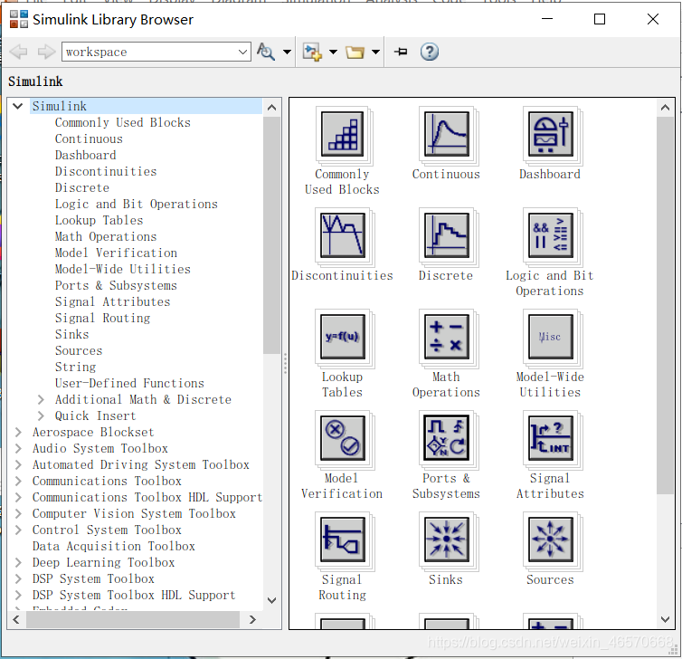Select Continuous in the library tree
682x659 pixels.
[x=89, y=138]
